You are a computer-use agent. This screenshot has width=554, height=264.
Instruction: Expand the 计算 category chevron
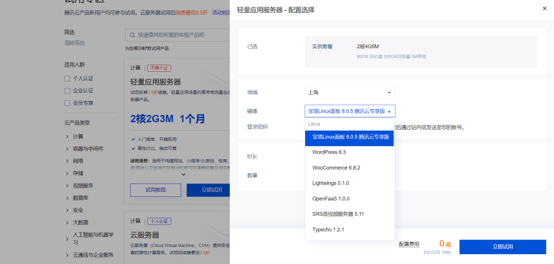click(x=67, y=136)
